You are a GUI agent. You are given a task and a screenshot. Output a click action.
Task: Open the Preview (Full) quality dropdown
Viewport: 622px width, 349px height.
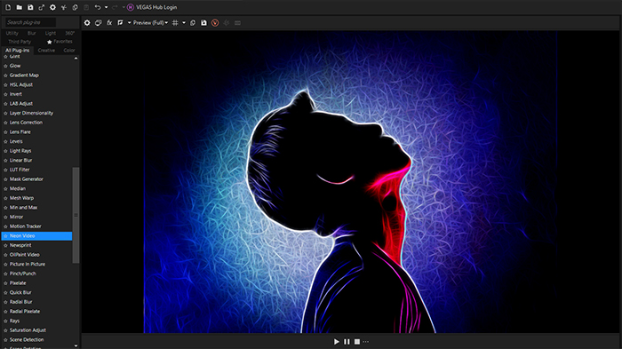(150, 22)
